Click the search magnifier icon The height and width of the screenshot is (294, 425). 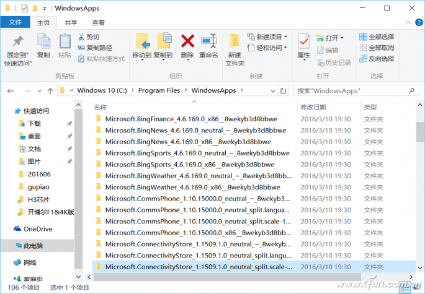click(x=412, y=90)
